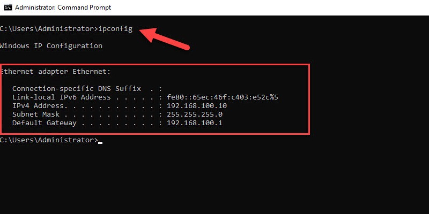The height and width of the screenshot is (214, 429).
Task: Click the Default Gateway label
Action: click(45, 123)
